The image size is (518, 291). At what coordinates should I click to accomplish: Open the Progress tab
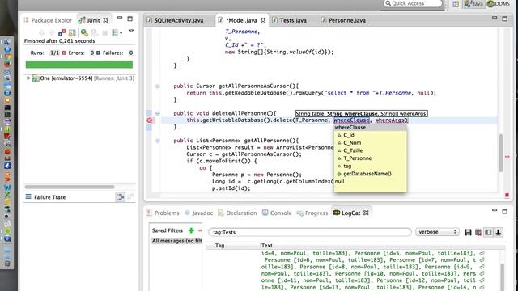point(312,213)
